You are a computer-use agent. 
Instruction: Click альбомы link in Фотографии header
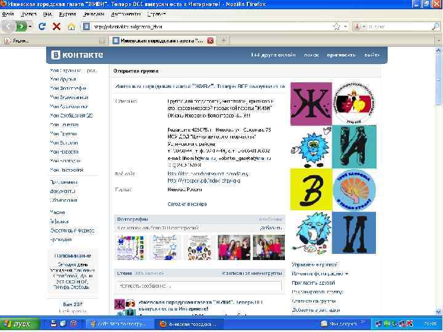coord(270,219)
